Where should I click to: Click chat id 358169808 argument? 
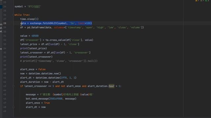tap(56, 99)
